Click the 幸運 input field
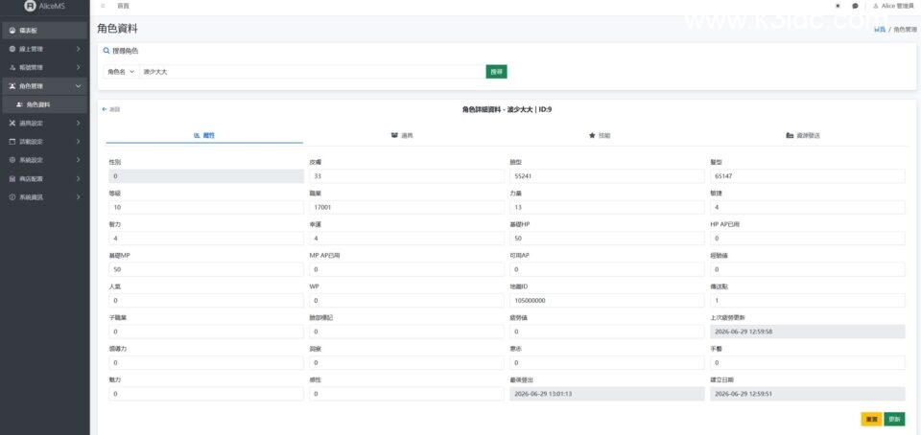 pyautogui.click(x=407, y=239)
